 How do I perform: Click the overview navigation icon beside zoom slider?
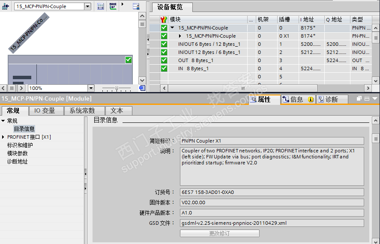(142, 88)
